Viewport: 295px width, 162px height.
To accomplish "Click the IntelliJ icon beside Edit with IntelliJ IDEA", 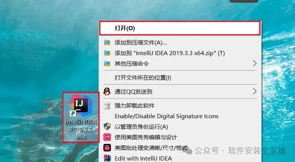I will click(107, 158).
